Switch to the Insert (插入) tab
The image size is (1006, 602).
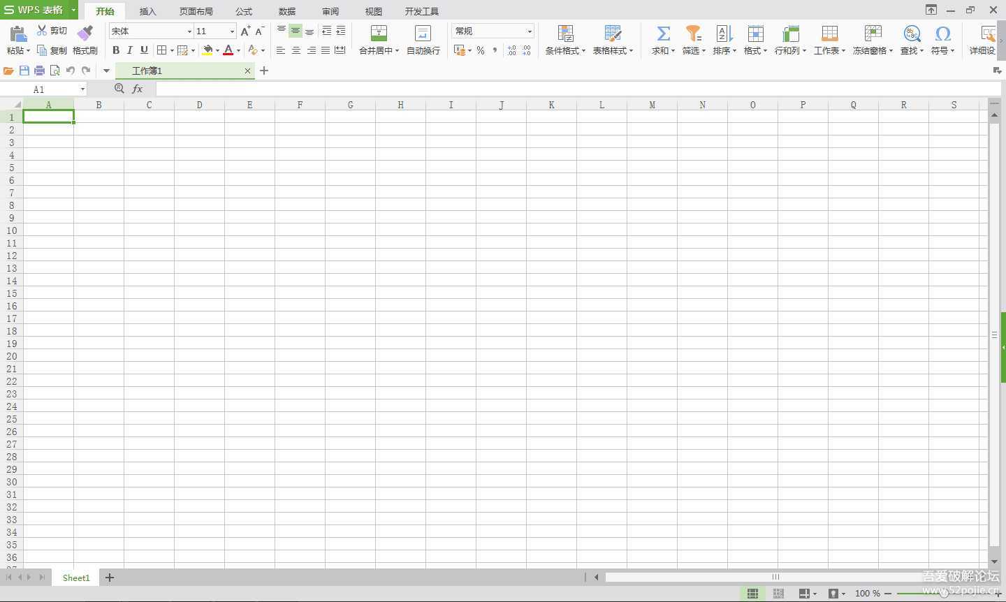pyautogui.click(x=147, y=11)
